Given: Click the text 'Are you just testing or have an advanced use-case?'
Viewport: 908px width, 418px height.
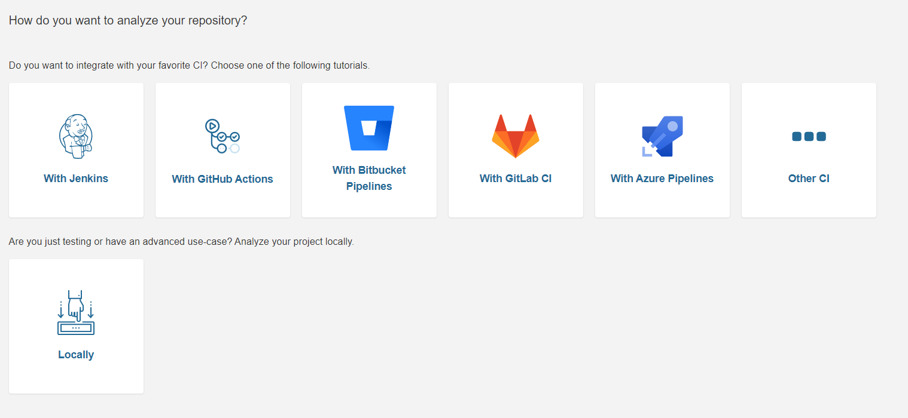Looking at the screenshot, I should point(120,242).
